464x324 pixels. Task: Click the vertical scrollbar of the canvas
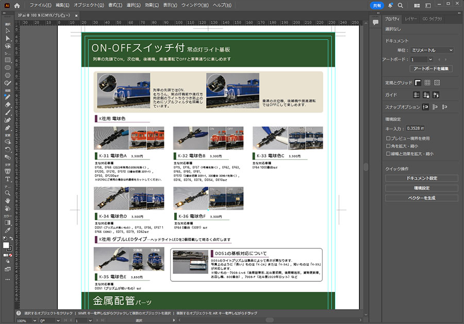click(x=366, y=167)
